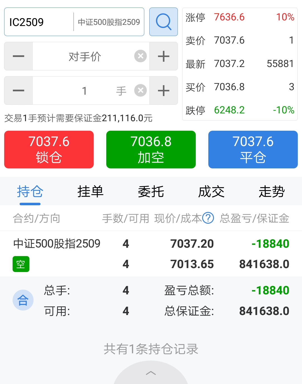Tap the 盈亏总额 label
Viewport: 302px width, 384px height.
(189, 290)
